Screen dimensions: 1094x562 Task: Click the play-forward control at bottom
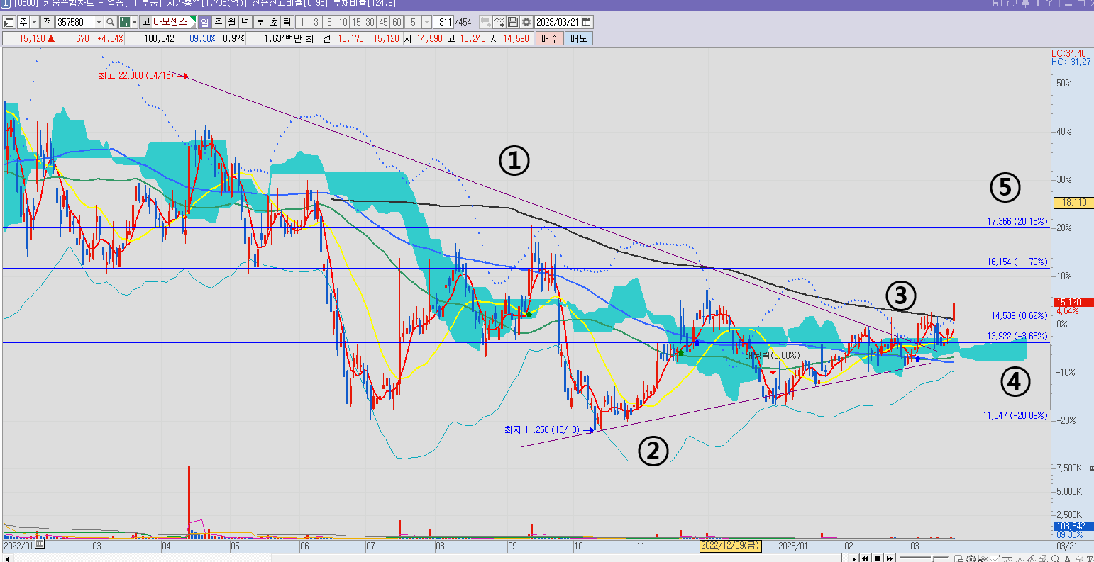pyautogui.click(x=890, y=558)
